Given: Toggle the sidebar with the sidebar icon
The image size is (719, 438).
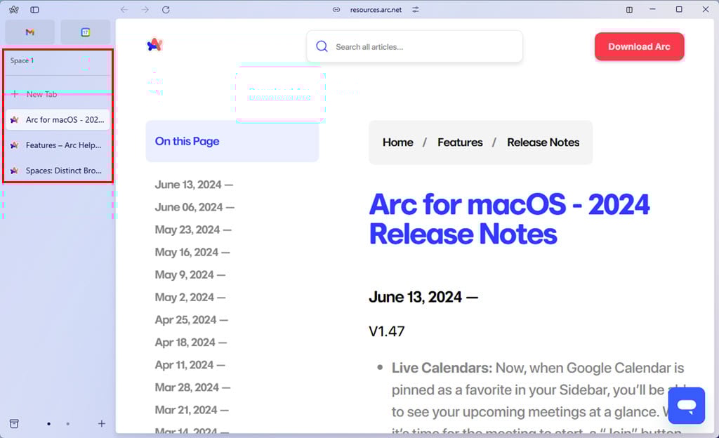Looking at the screenshot, I should click(x=34, y=9).
